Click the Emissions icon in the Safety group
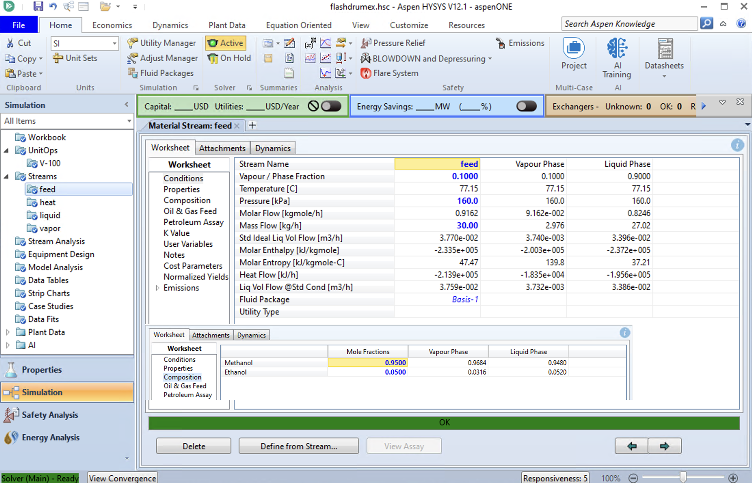The image size is (752, 483). pos(500,43)
